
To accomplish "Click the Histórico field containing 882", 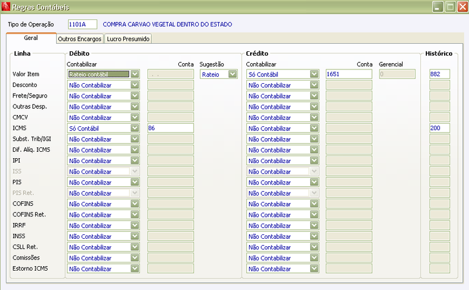I will pos(440,74).
